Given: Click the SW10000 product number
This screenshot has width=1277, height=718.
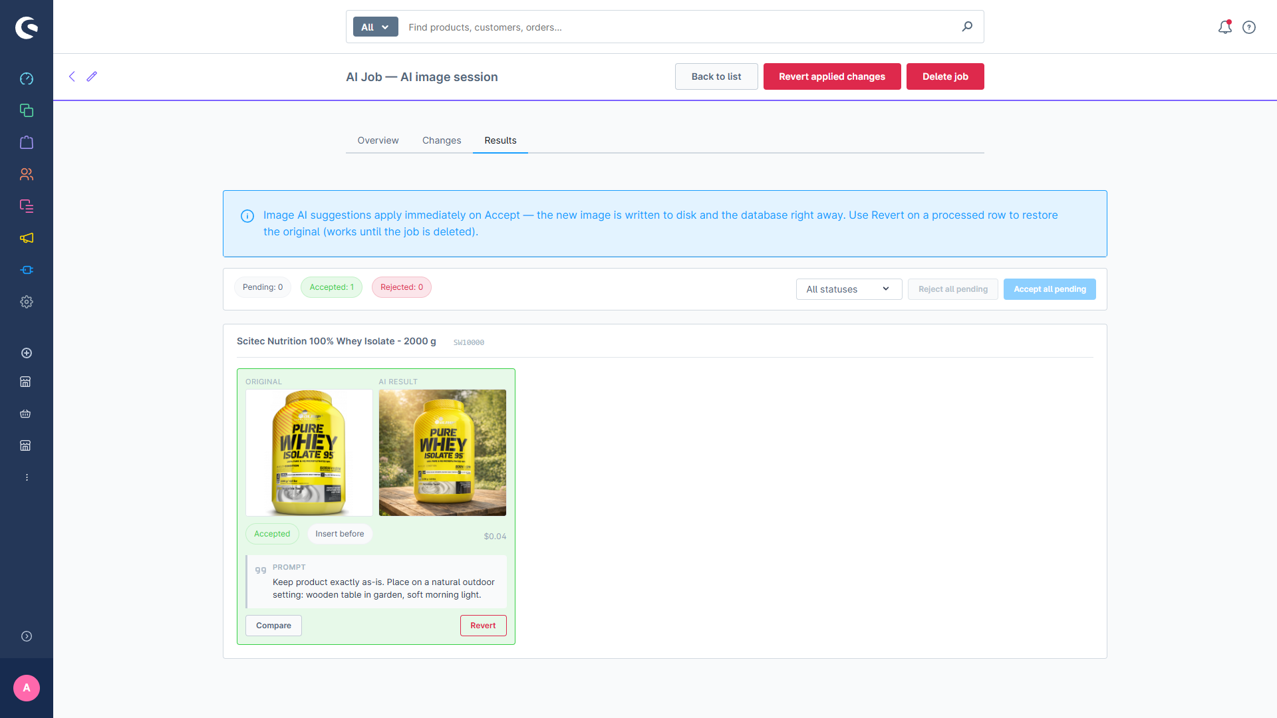Looking at the screenshot, I should (469, 342).
